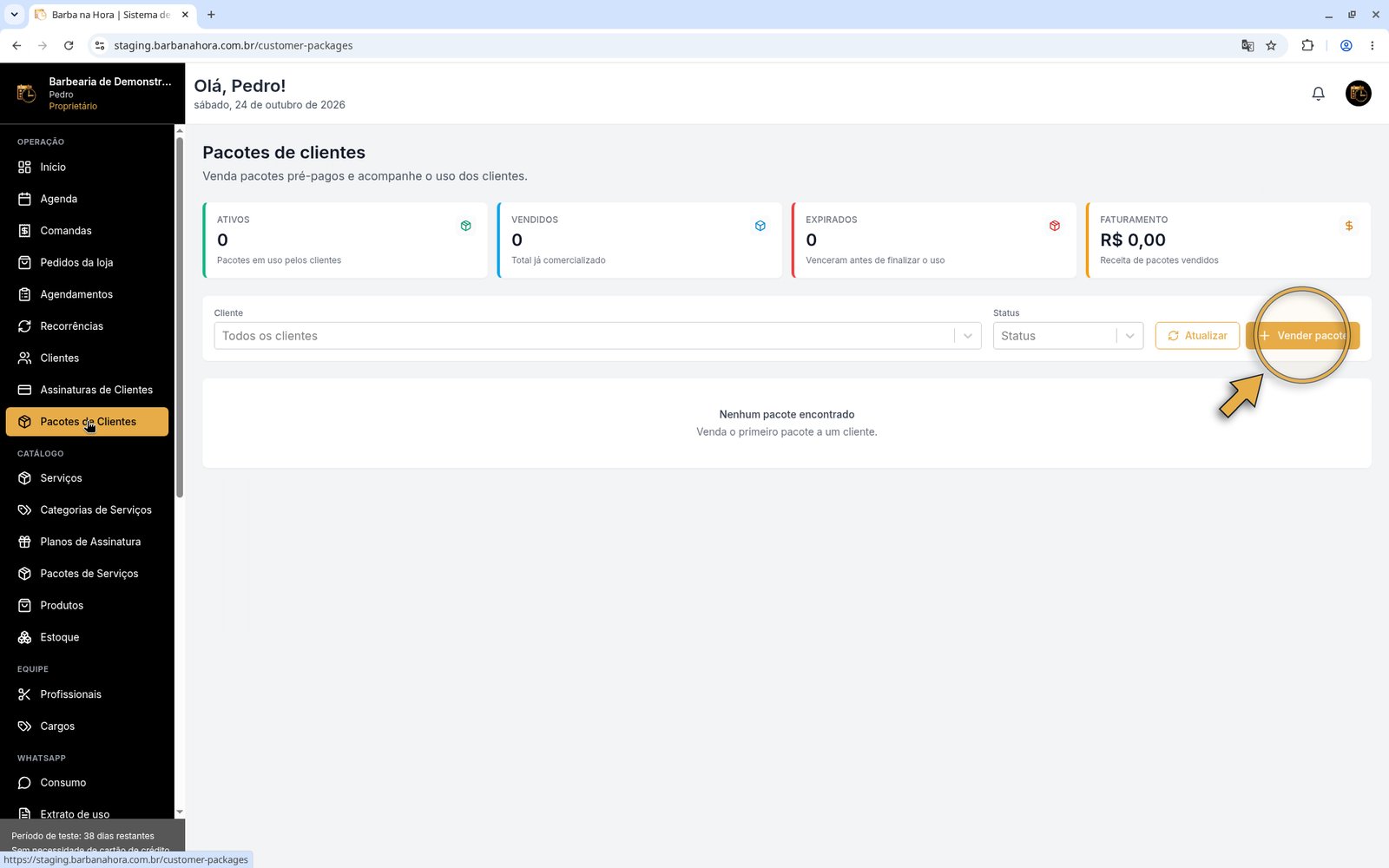Open the user avatar menu
This screenshot has width=1389, height=868.
[1358, 93]
